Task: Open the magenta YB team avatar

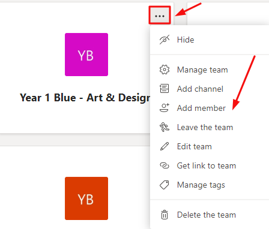Action: [86, 55]
